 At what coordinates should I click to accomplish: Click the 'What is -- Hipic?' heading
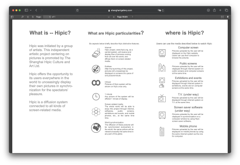50,33
